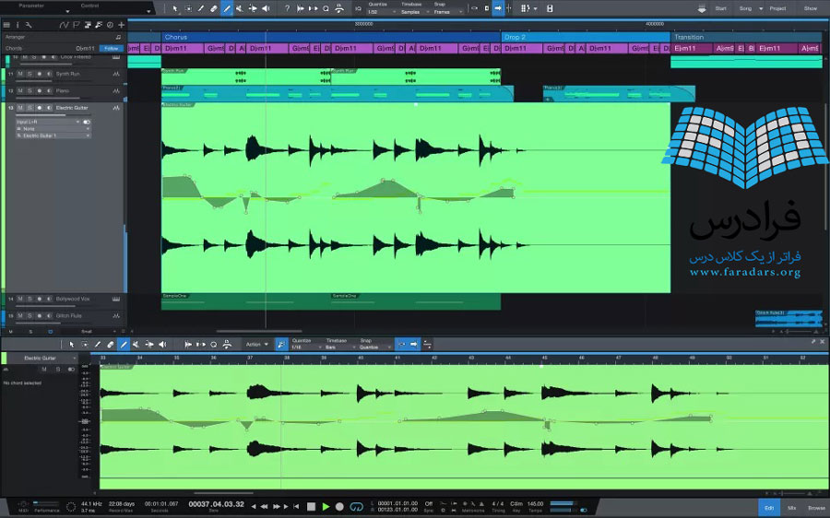This screenshot has height=518, width=830.
Task: Select the Listen speaker tool in editor toolbar
Action: tap(162, 344)
